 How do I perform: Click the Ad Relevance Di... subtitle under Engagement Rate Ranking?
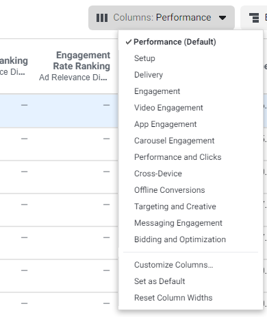click(x=73, y=78)
